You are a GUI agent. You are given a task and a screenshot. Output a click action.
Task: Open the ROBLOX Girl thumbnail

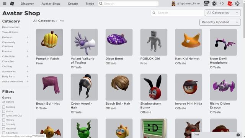tap(154, 42)
